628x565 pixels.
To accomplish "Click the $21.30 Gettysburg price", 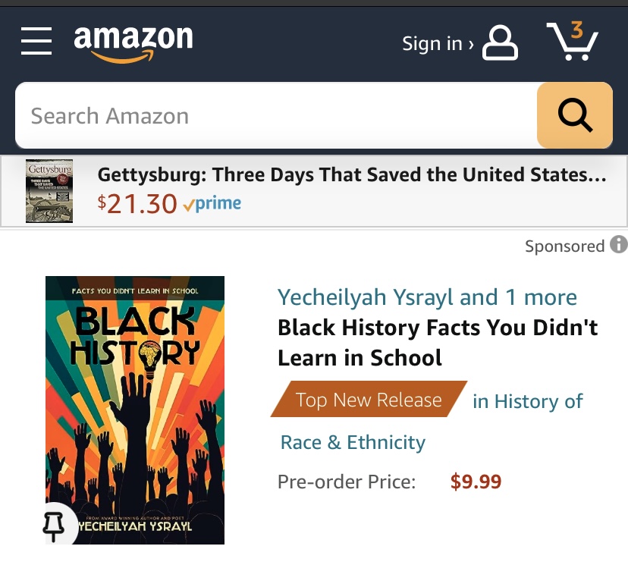I will point(137,203).
